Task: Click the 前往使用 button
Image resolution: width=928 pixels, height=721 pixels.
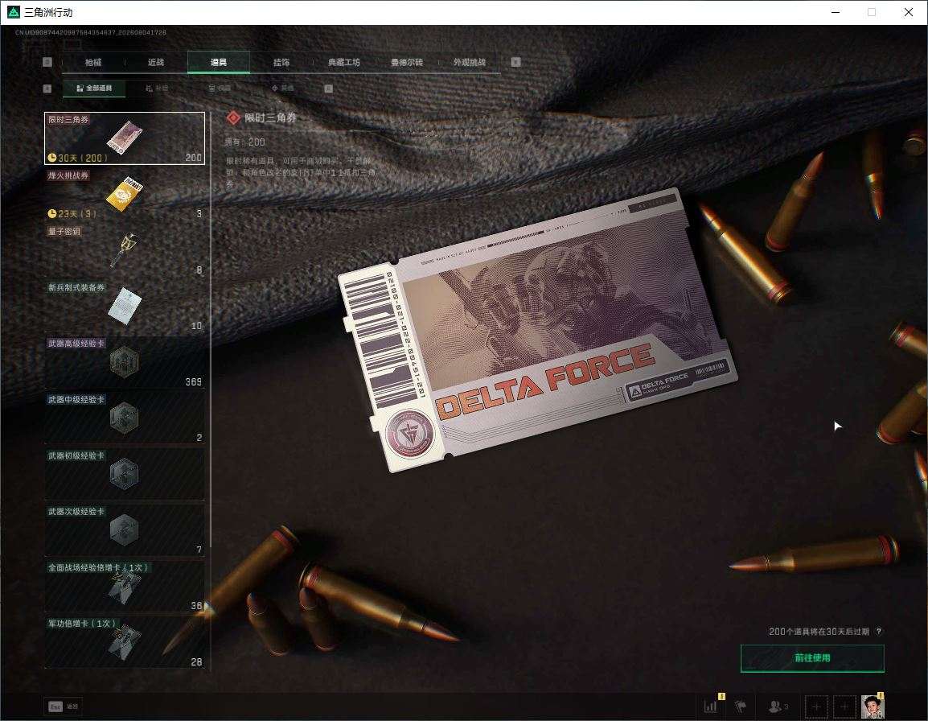Action: coord(812,658)
